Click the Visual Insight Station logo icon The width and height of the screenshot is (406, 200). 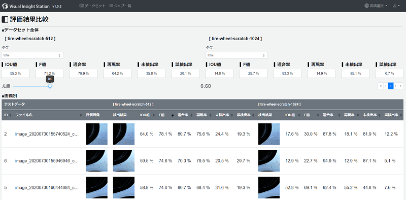tap(5, 6)
